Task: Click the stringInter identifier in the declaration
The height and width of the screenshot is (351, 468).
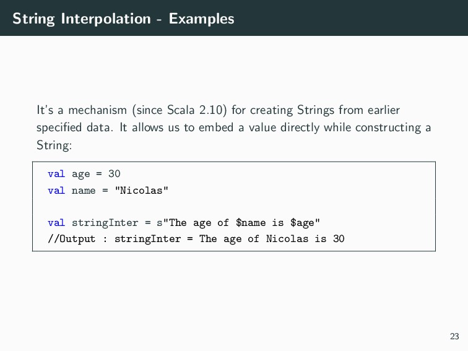Action: tap(105, 223)
